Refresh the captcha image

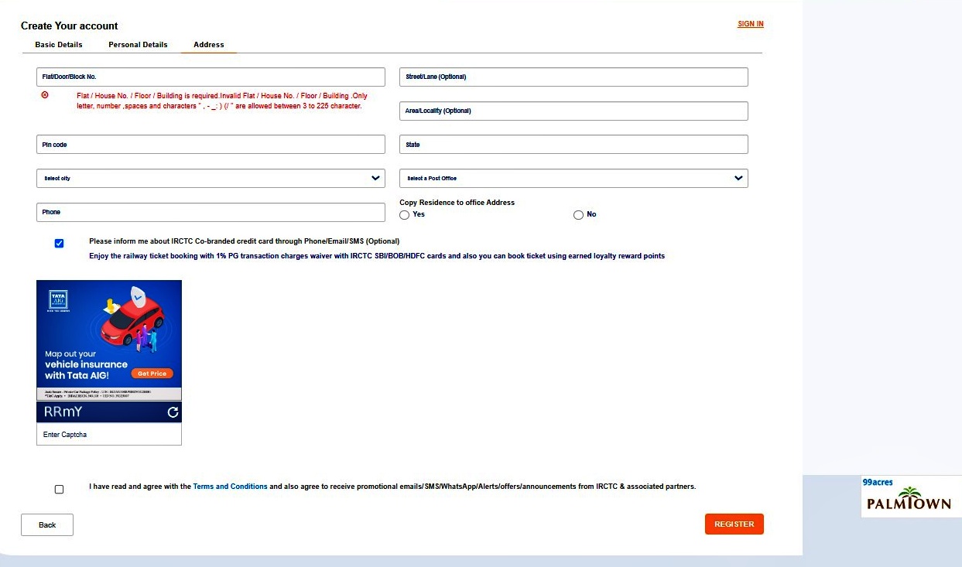[x=173, y=413]
